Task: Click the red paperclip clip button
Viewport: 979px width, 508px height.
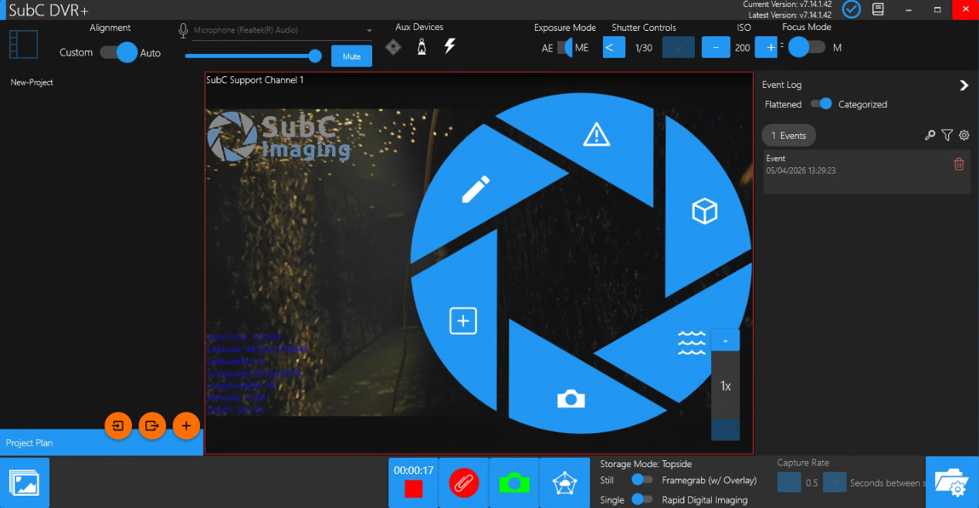Action: (464, 483)
